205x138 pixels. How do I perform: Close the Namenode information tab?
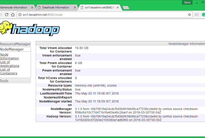(x=32, y=7)
